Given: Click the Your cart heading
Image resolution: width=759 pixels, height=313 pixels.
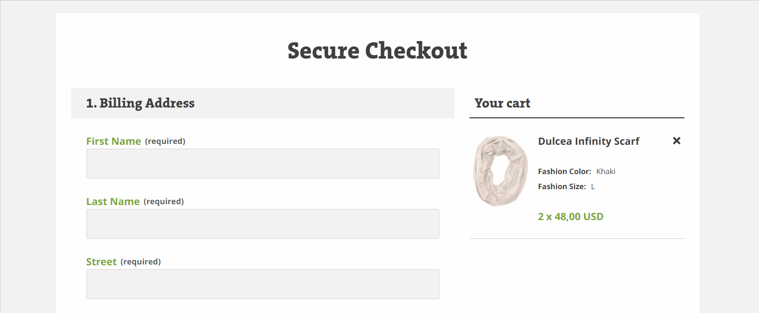Looking at the screenshot, I should pyautogui.click(x=502, y=103).
